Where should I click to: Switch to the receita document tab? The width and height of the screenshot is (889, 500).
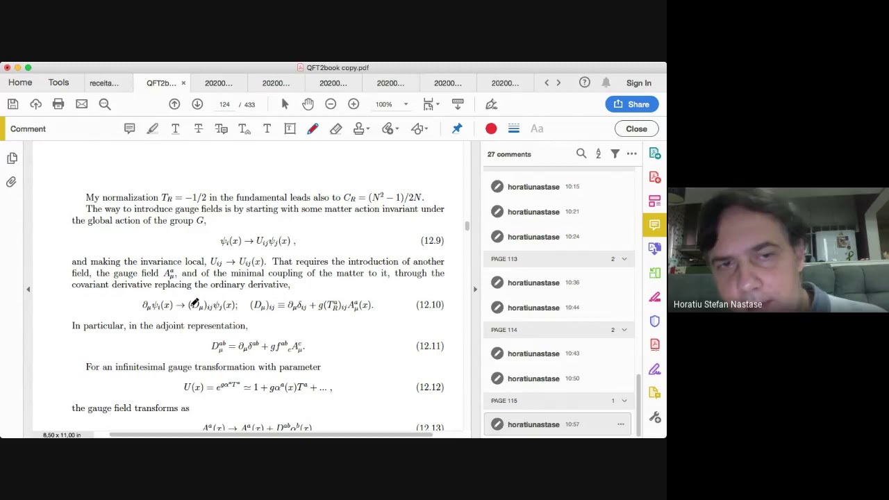[x=104, y=83]
